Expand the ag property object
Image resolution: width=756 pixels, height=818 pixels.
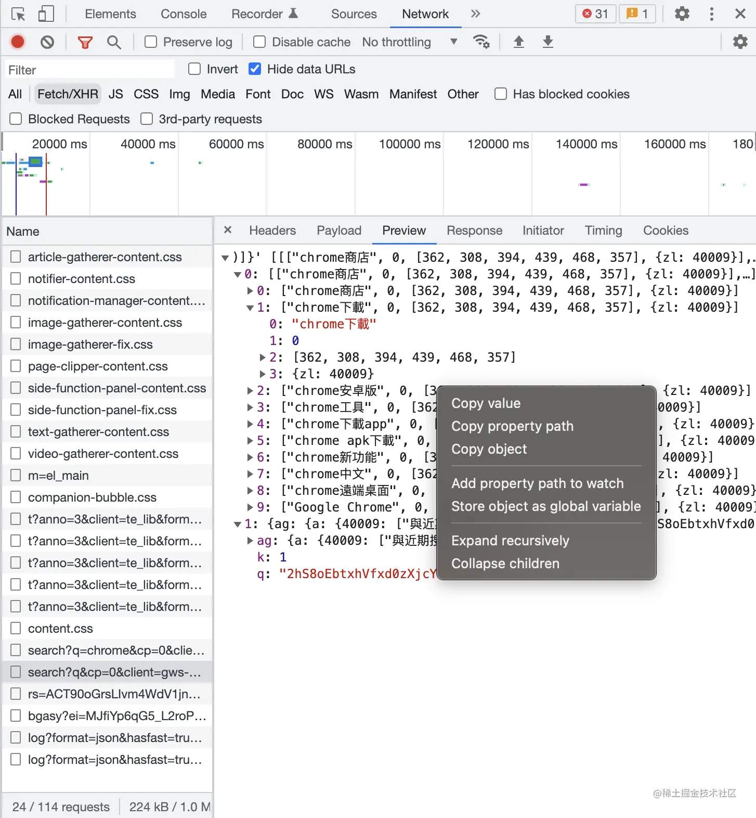pyautogui.click(x=250, y=541)
